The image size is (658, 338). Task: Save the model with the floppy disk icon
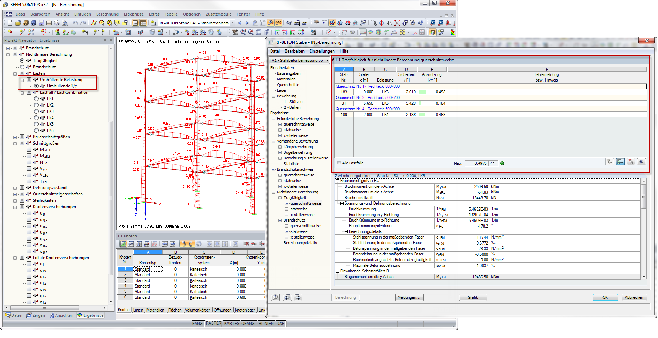tap(41, 23)
